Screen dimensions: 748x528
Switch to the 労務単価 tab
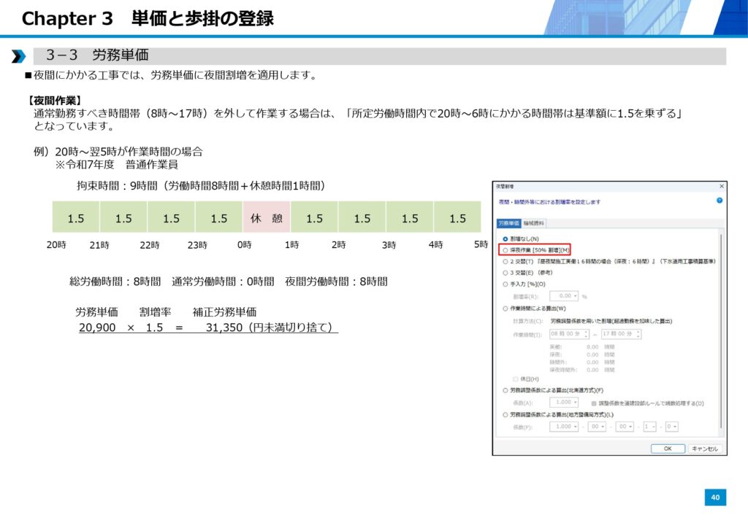[508, 223]
